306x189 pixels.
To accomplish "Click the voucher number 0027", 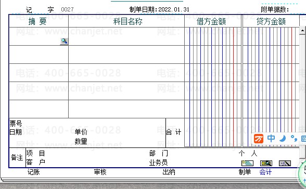I will coord(67,9).
